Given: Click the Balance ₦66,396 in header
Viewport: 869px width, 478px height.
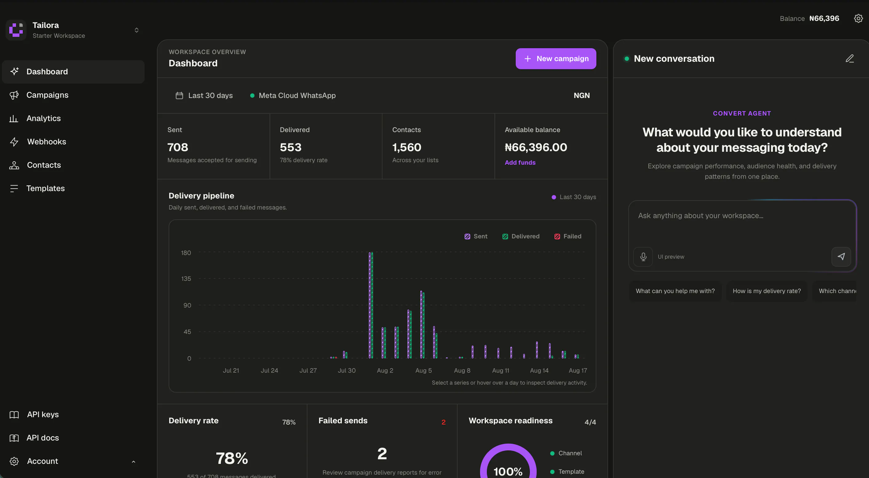Looking at the screenshot, I should (809, 18).
